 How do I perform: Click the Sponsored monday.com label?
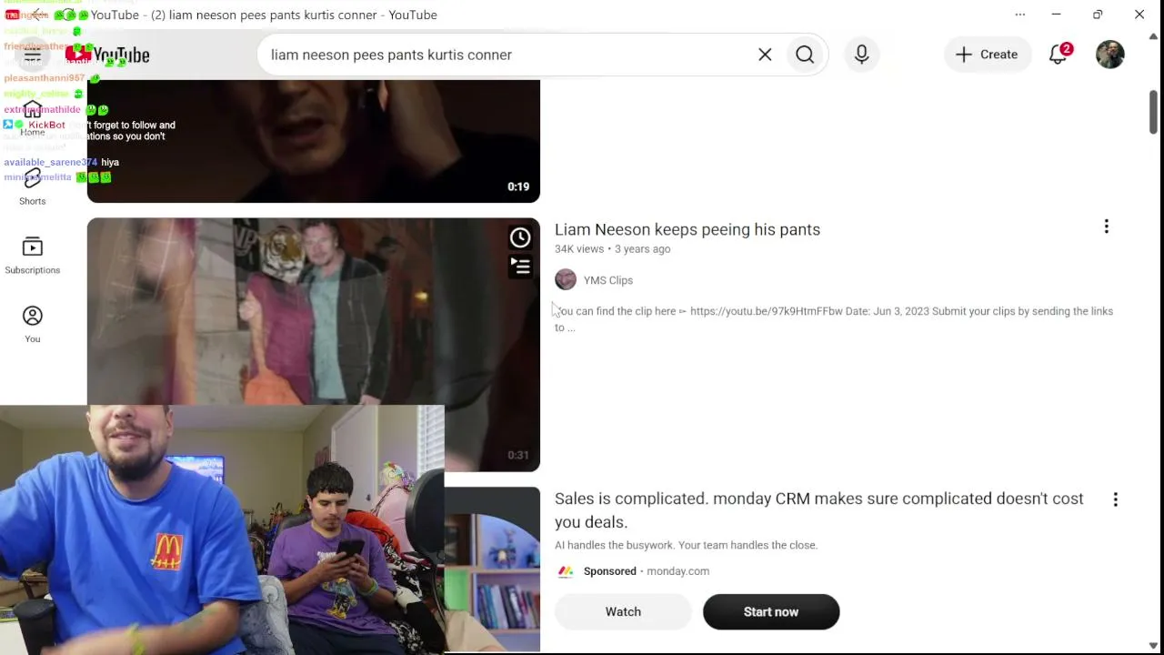647,571
